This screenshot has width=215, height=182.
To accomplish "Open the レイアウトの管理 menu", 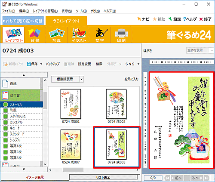I will coord(45,11).
